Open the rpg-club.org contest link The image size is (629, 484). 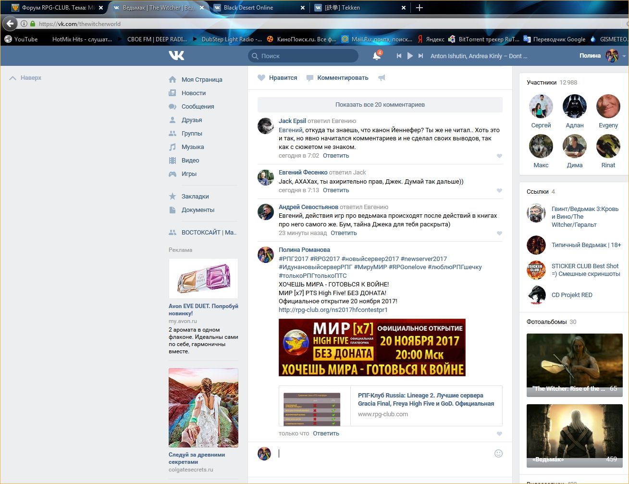tap(333, 310)
